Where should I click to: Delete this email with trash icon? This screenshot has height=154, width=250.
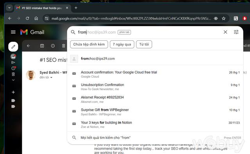point(64,46)
